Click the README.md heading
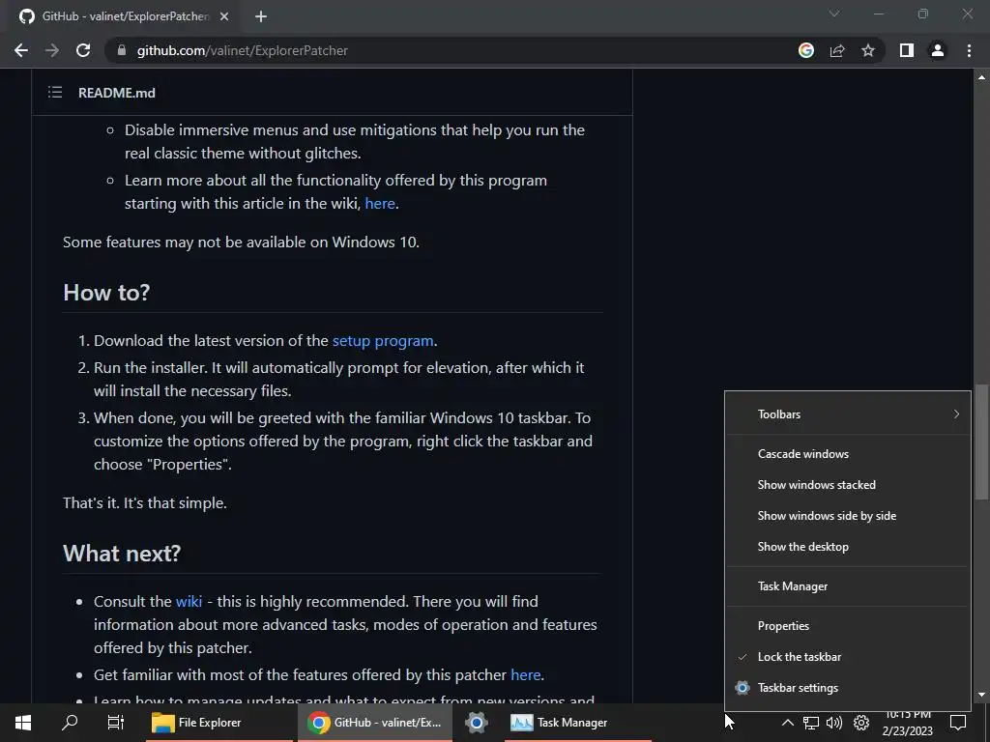Viewport: 990px width, 742px height. click(x=117, y=93)
